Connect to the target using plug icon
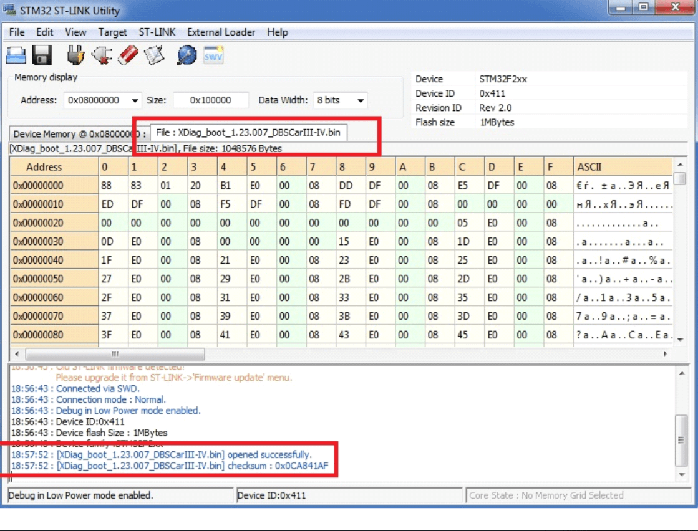The image size is (698, 531). pos(75,55)
